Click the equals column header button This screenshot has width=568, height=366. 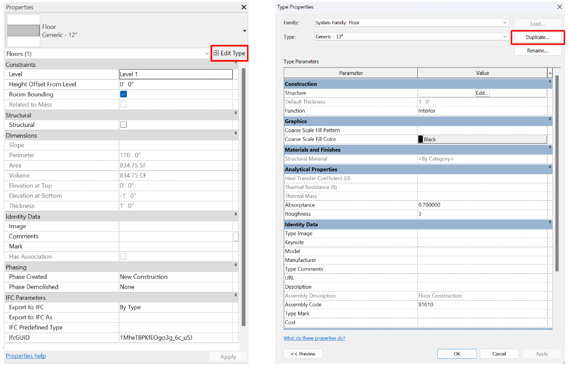point(550,73)
